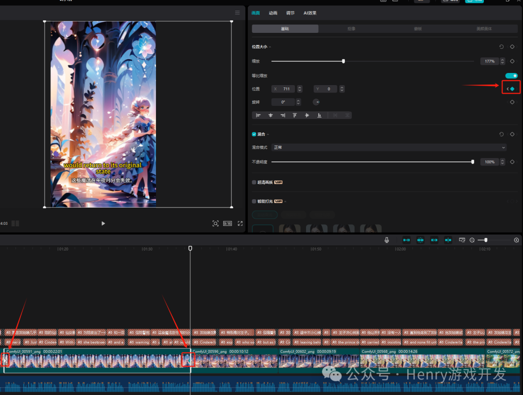Align clip to the bottom edge
The image size is (523, 395).
click(x=319, y=115)
